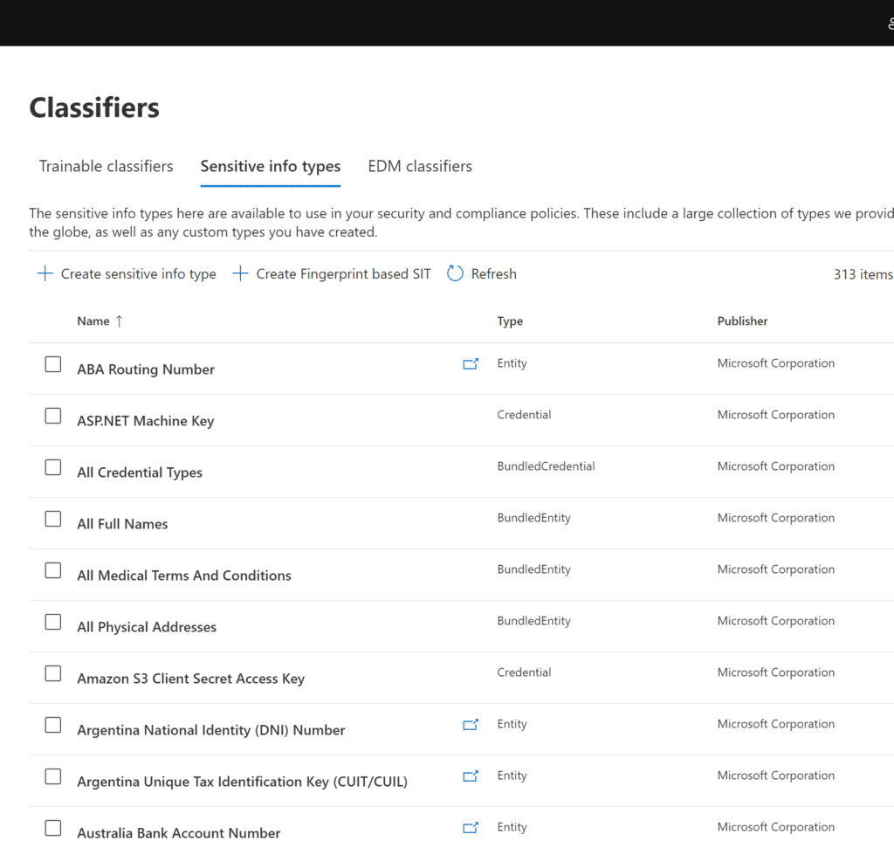Screen dimensions: 894x855
Task: Open the All Medical Terms And Conditions classifier
Action: click(x=184, y=576)
